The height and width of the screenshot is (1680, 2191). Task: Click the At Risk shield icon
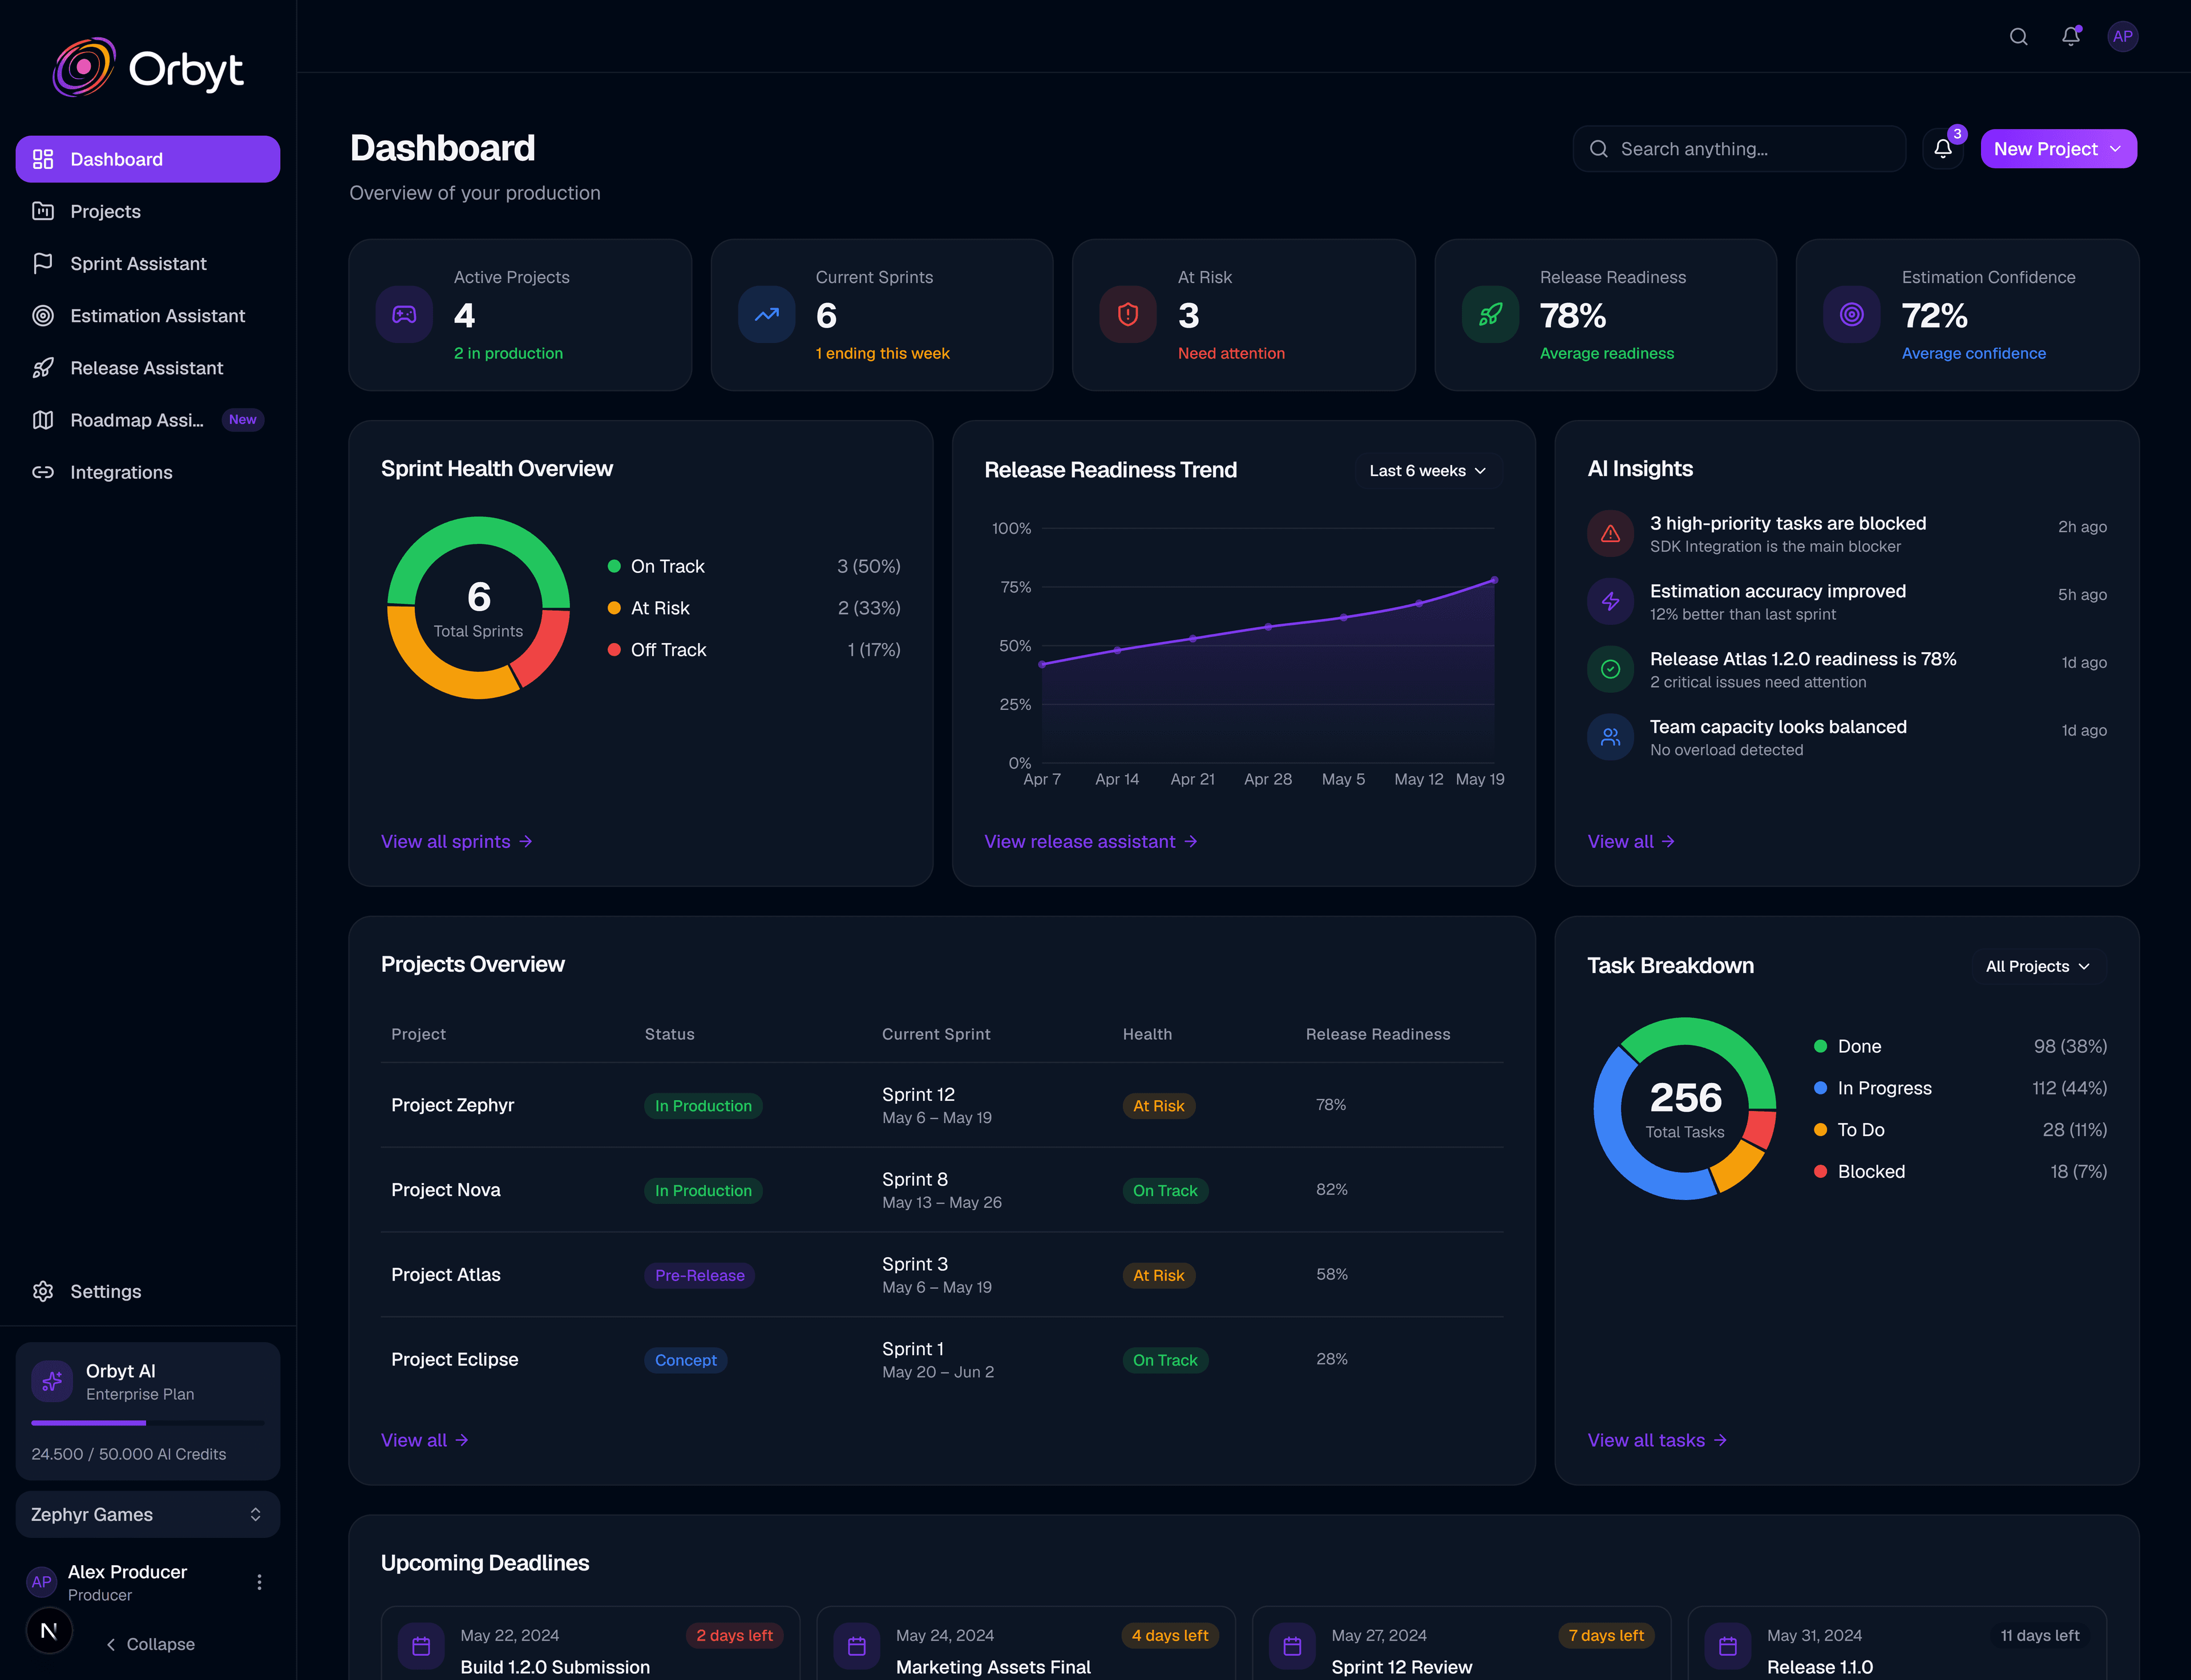(1128, 315)
